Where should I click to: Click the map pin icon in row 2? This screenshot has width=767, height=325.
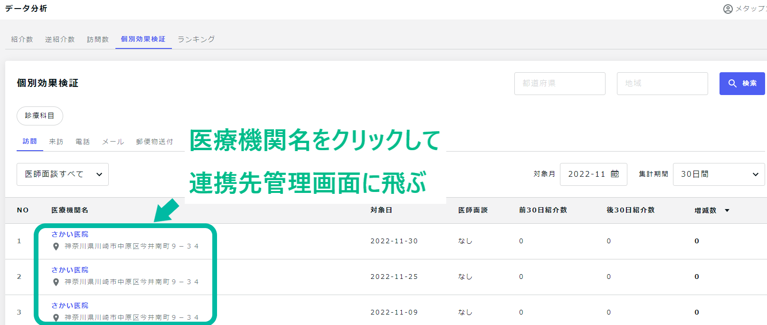click(x=56, y=282)
